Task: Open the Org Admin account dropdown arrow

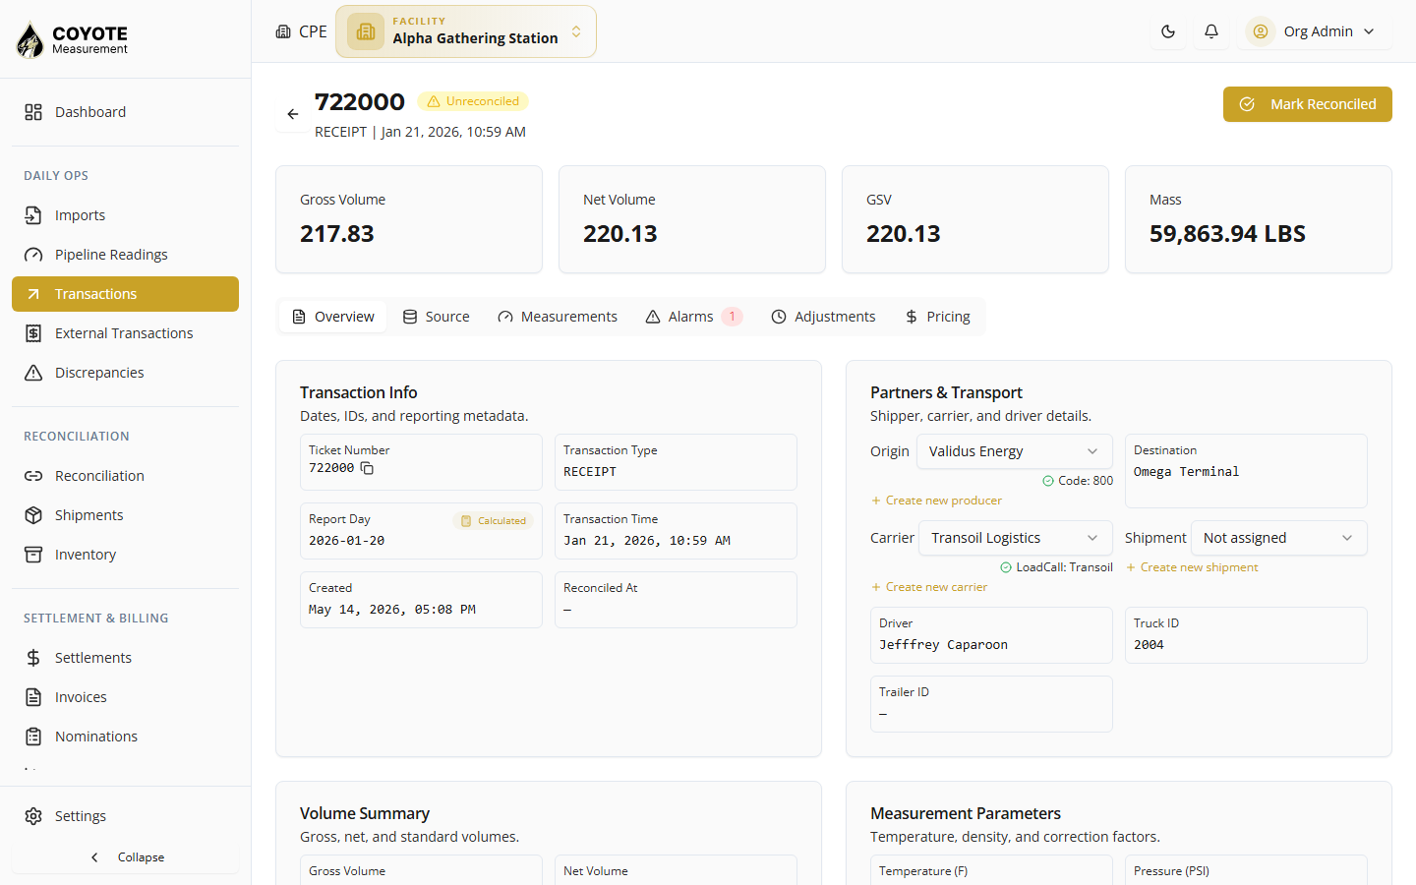Action: point(1369,31)
